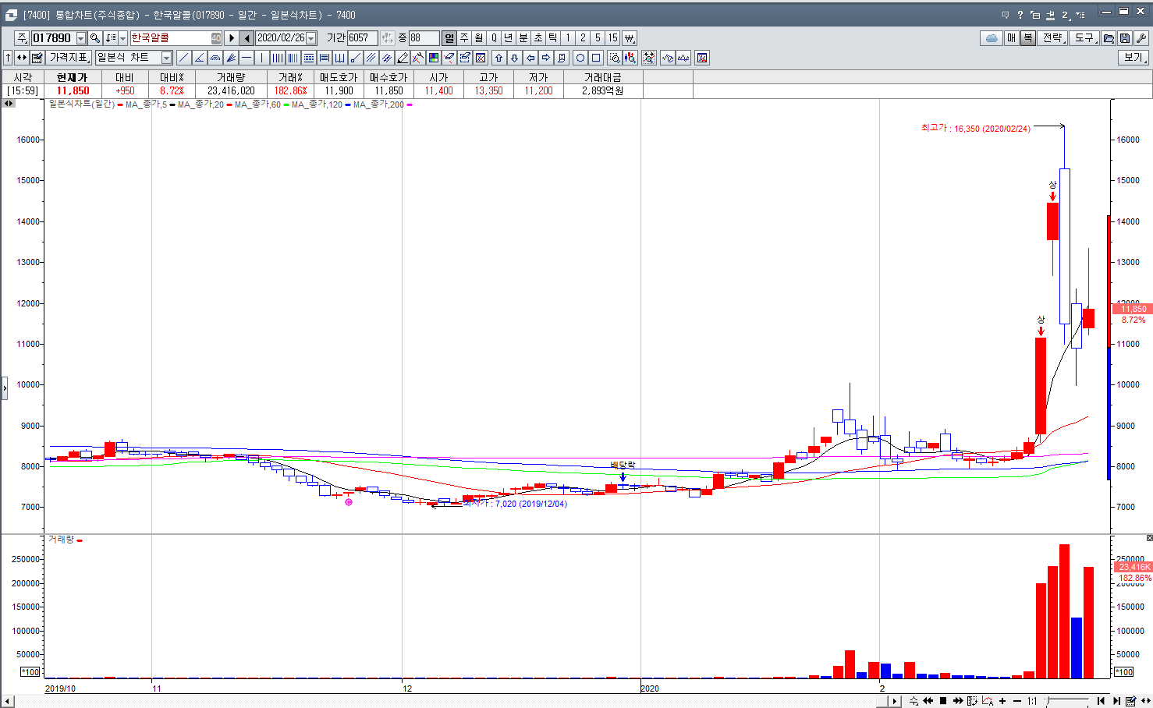1153x708 pixels.
Task: Click the stock name field 한국알콜
Action: click(176, 37)
